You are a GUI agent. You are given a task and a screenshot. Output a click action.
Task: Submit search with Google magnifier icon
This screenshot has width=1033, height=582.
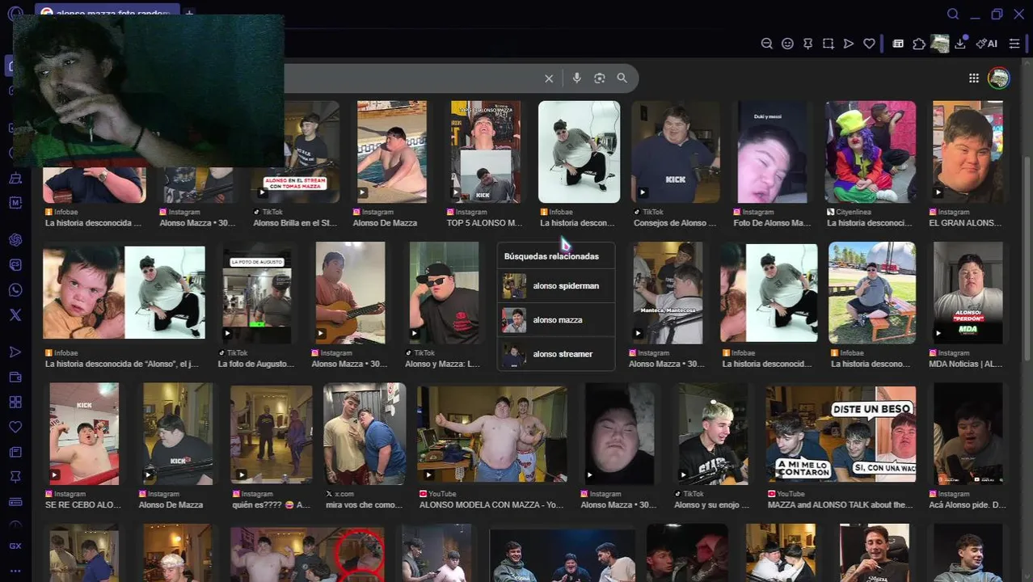pos(622,78)
